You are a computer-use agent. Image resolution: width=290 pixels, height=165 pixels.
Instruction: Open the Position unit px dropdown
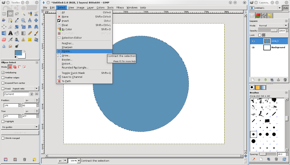[x=31, y=100]
